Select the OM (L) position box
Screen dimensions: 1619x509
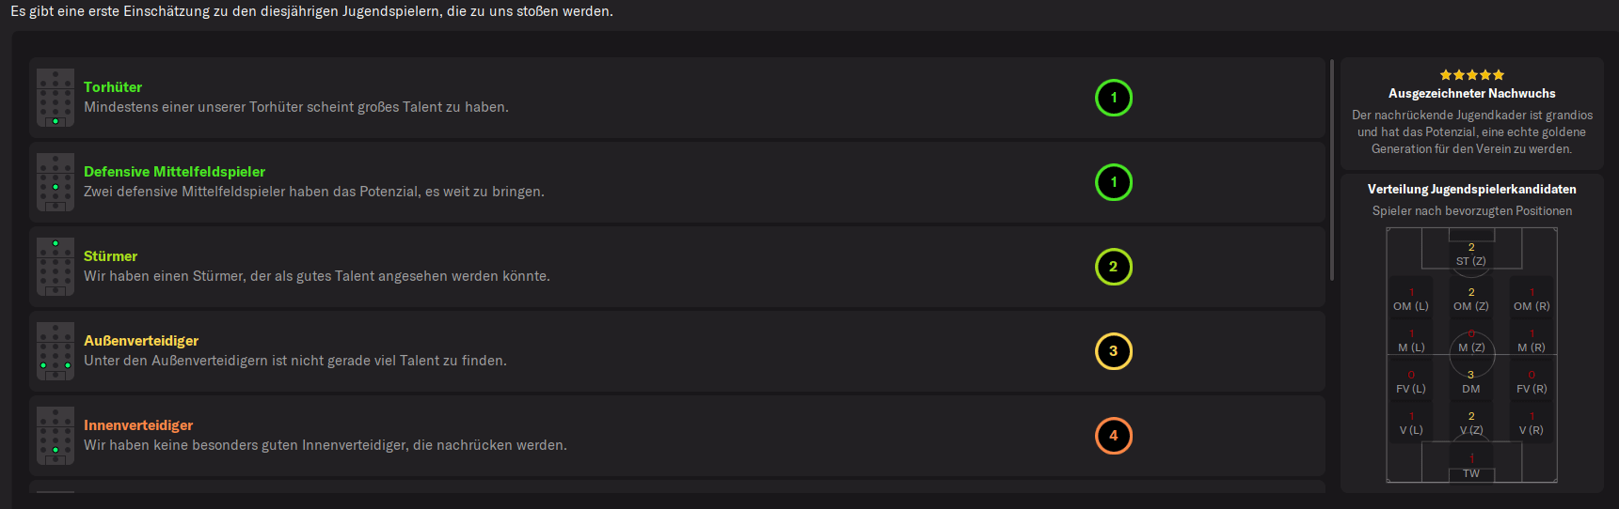[1411, 300]
